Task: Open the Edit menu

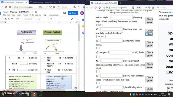Action: (x=9, y=15)
